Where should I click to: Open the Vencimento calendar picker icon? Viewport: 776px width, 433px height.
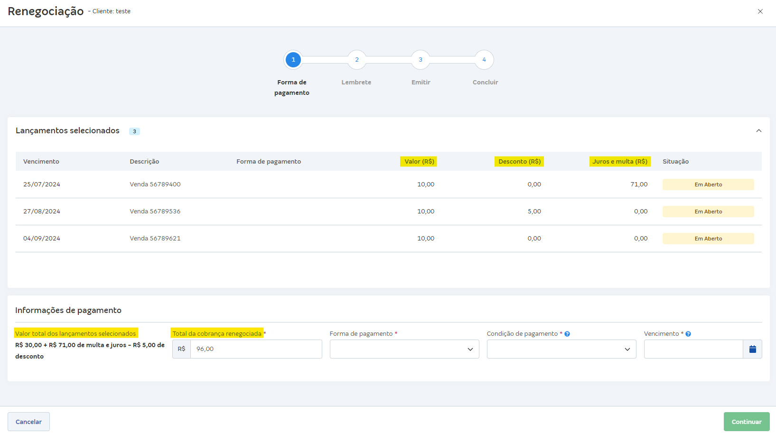click(x=752, y=349)
